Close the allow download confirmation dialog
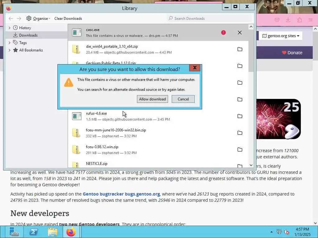The height and width of the screenshot is (238, 318). (x=195, y=68)
